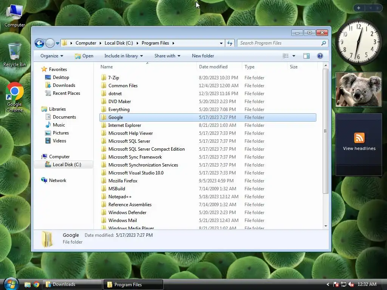Open Chrome from the taskbar
This screenshot has width=387, height=290.
click(36, 285)
